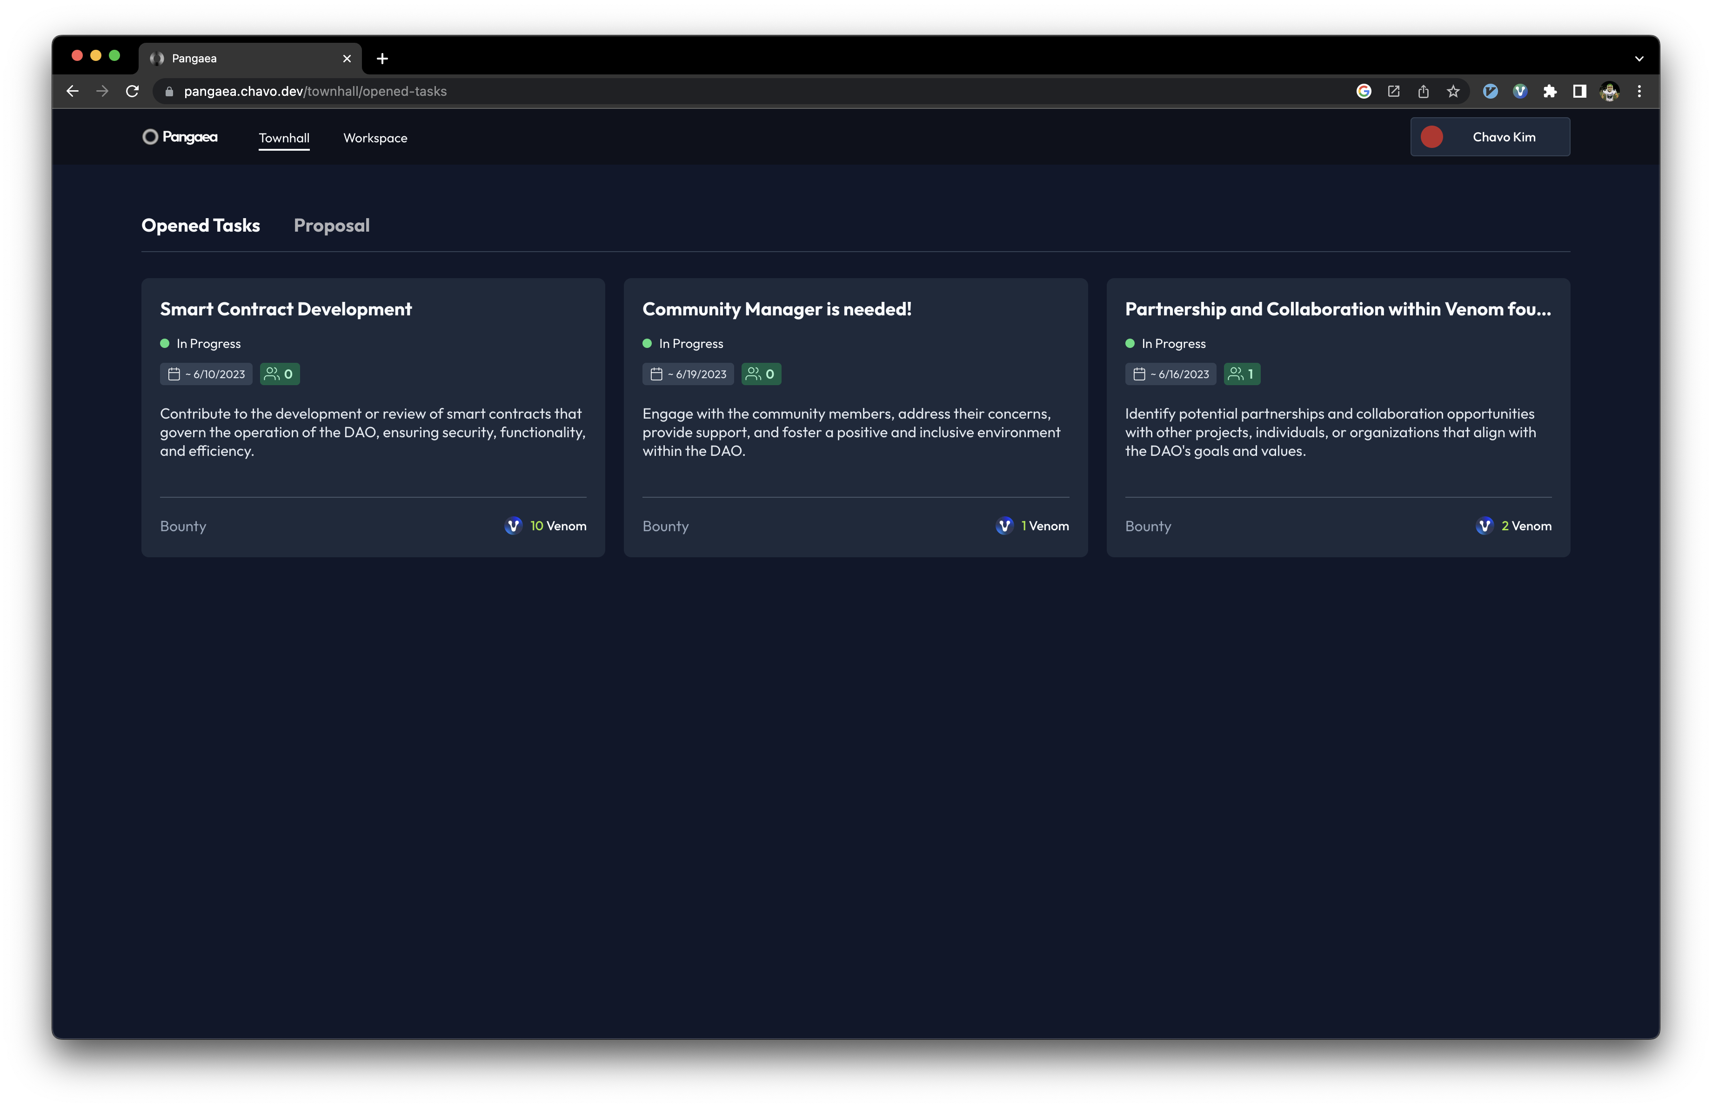Click the Google icon in the browser toolbar
This screenshot has width=1712, height=1108.
click(1364, 91)
